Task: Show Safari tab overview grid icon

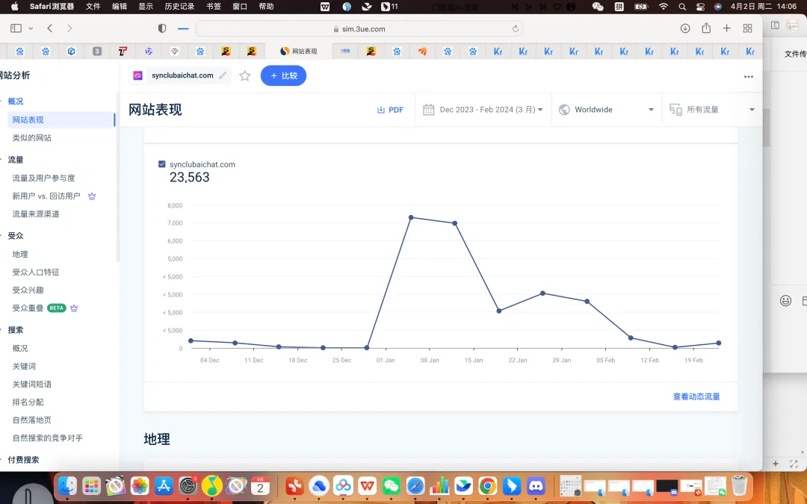Action: tap(747, 28)
